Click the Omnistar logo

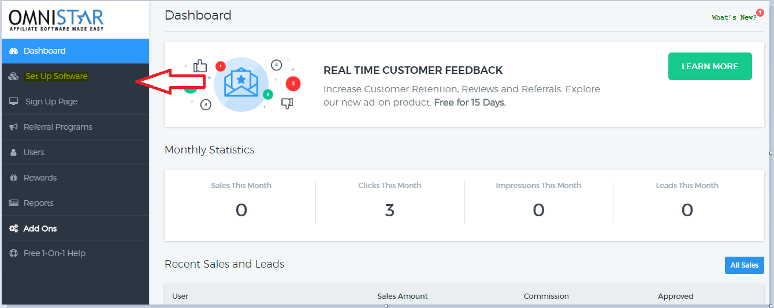coord(57,20)
